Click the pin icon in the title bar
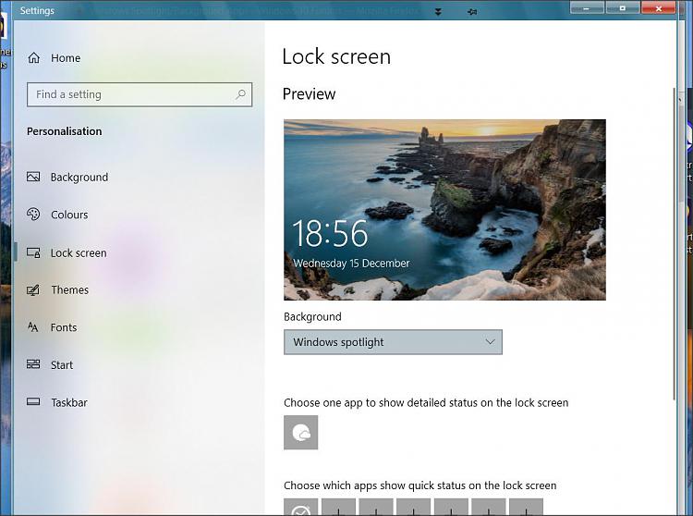This screenshot has height=516, width=693. pos(472,11)
